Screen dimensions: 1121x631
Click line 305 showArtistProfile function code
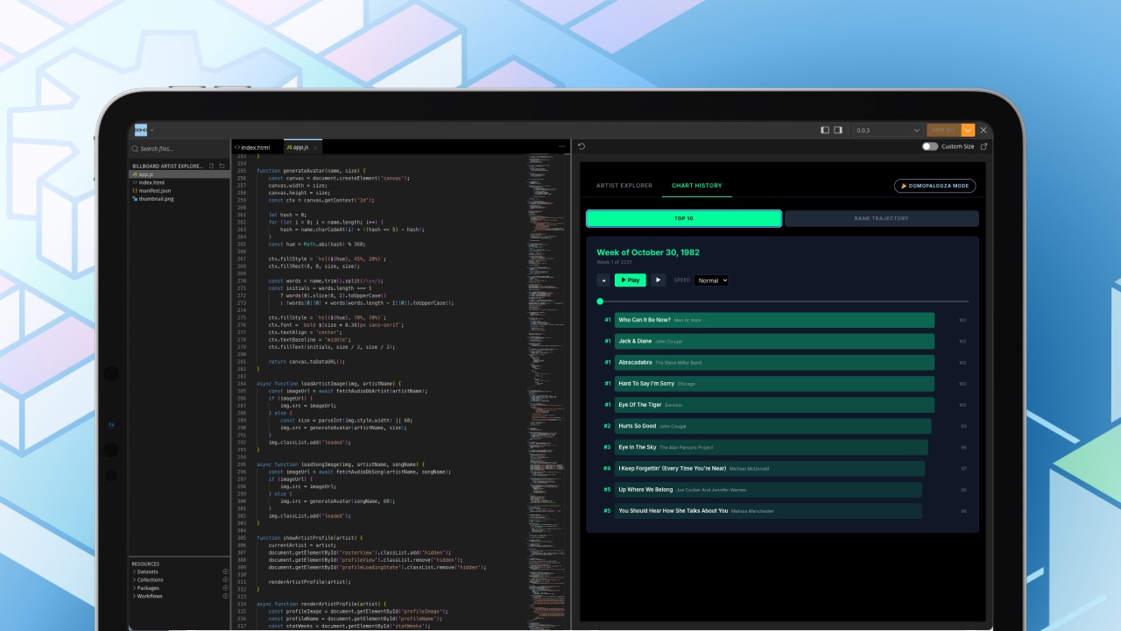[x=309, y=536]
